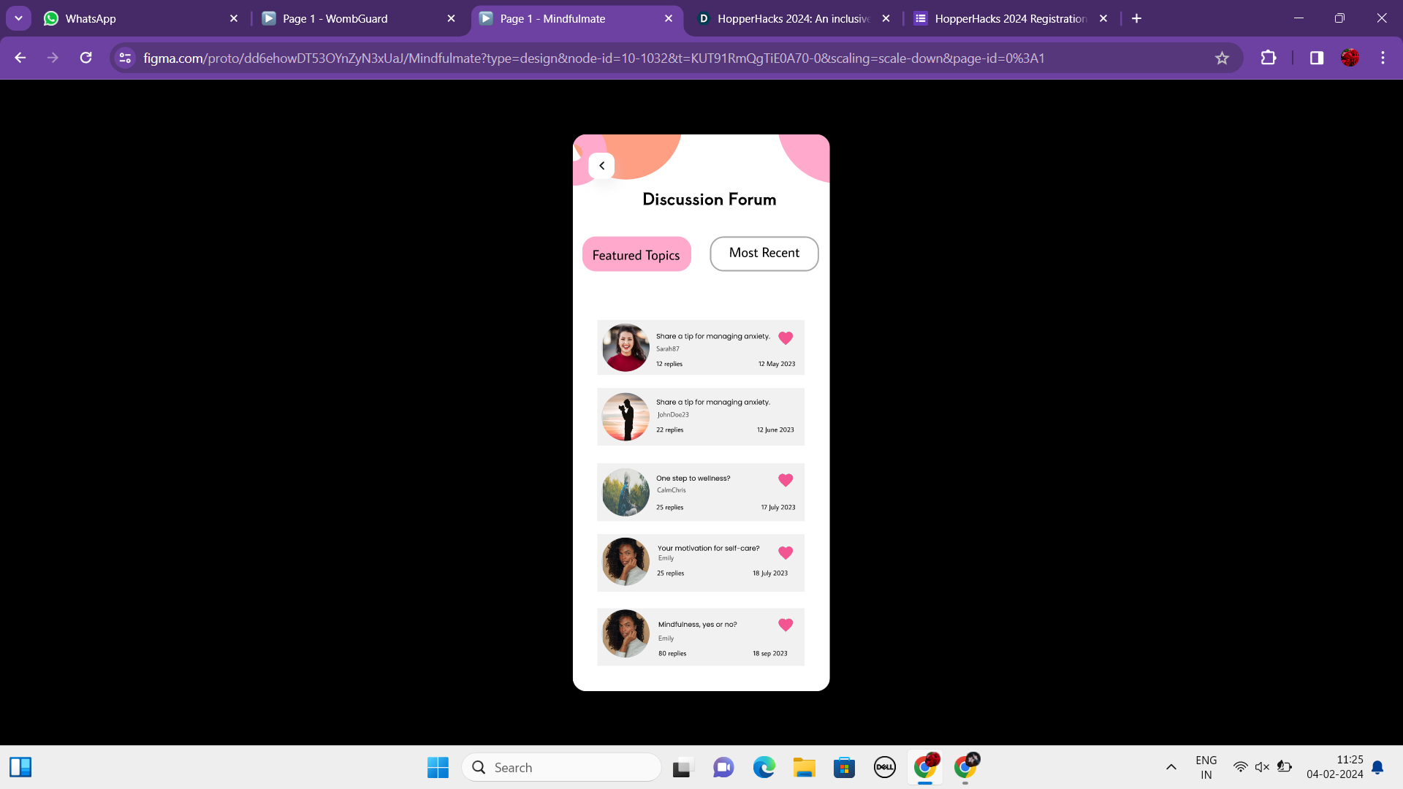Open 'Your motivation for self-care?' thread
The image size is (1403, 789).
[x=707, y=548]
